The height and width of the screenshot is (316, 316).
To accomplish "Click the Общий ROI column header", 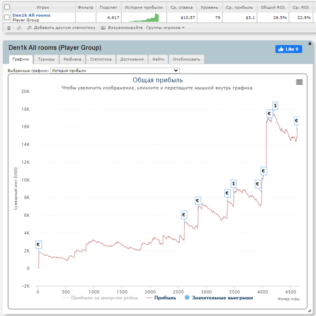I will pos(273,7).
